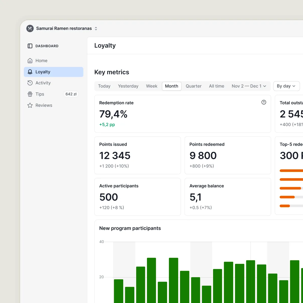Click the Active participants value 500
The image size is (303, 303).
pos(109,197)
